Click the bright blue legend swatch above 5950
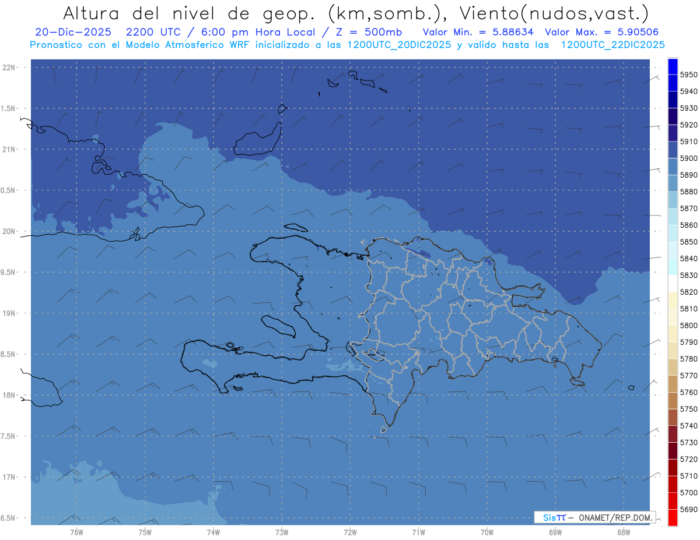This screenshot has height=540, width=700. [672, 66]
